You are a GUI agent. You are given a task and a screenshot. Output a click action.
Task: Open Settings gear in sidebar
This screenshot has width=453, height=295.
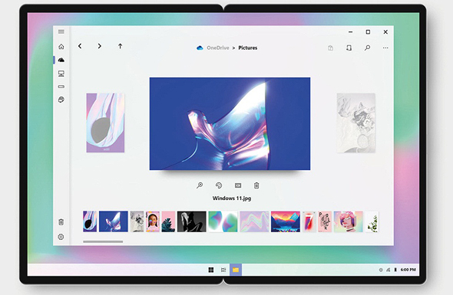pyautogui.click(x=61, y=237)
